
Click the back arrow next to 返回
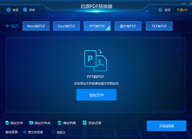[x=8, y=26]
